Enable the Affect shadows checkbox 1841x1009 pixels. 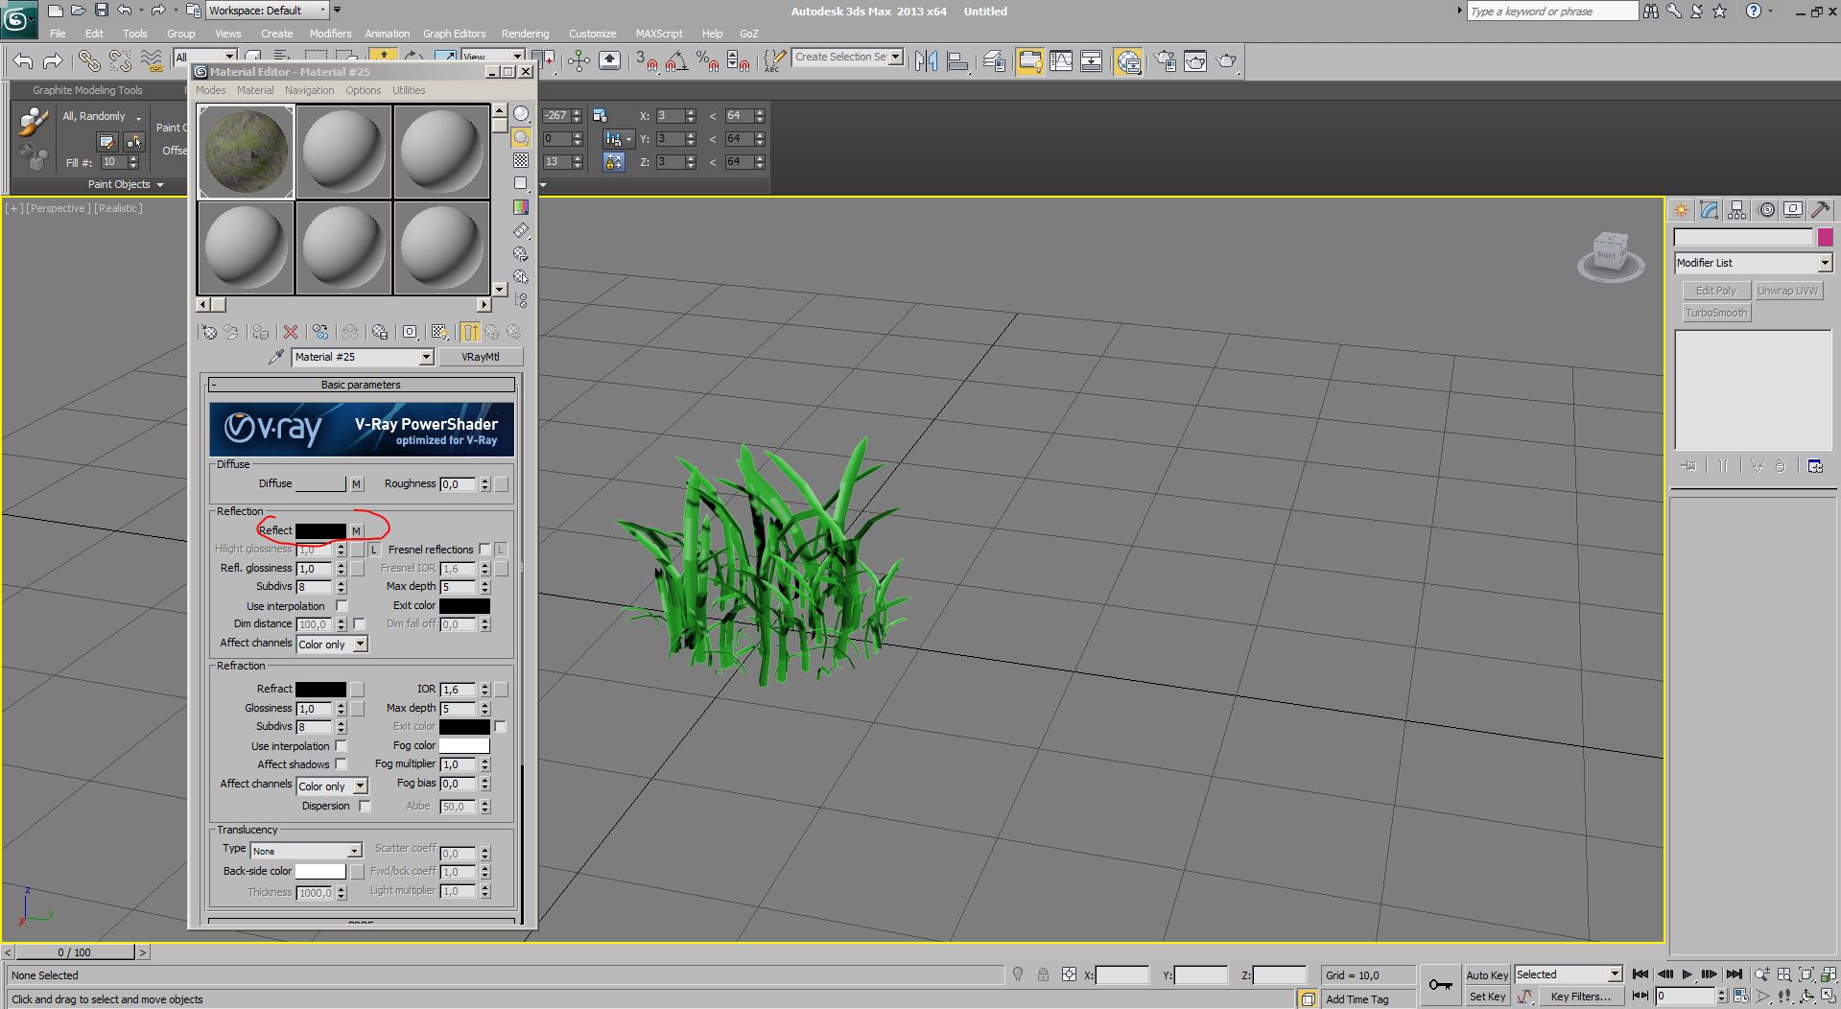click(341, 764)
